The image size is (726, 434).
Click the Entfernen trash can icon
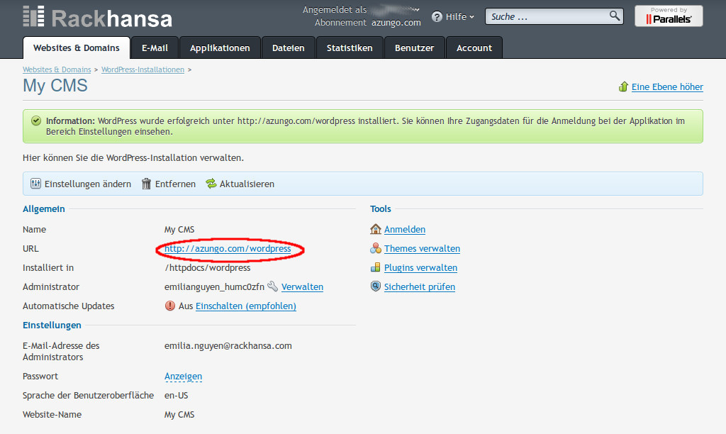click(x=146, y=184)
